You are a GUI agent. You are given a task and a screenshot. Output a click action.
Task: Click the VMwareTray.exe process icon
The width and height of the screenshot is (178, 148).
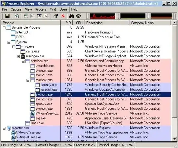(14, 133)
